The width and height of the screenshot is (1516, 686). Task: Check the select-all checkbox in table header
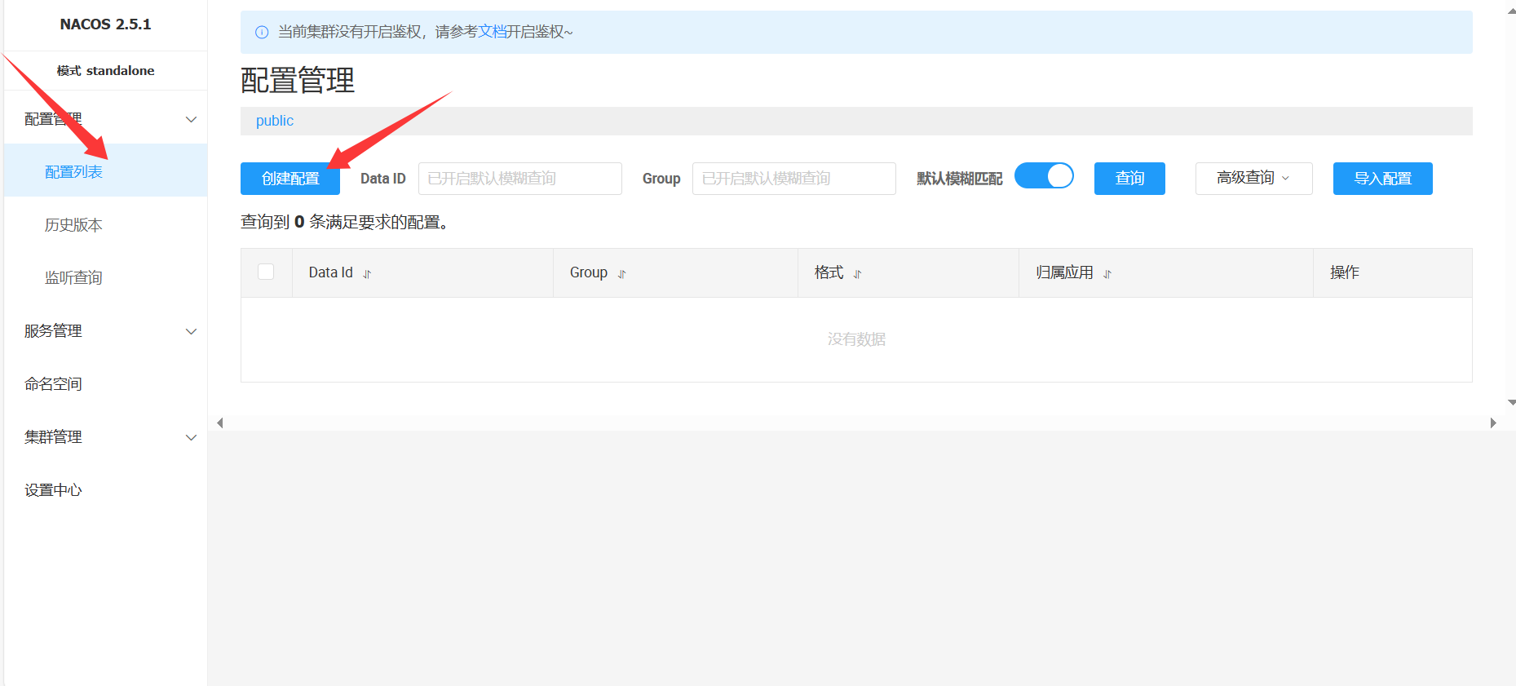[266, 272]
